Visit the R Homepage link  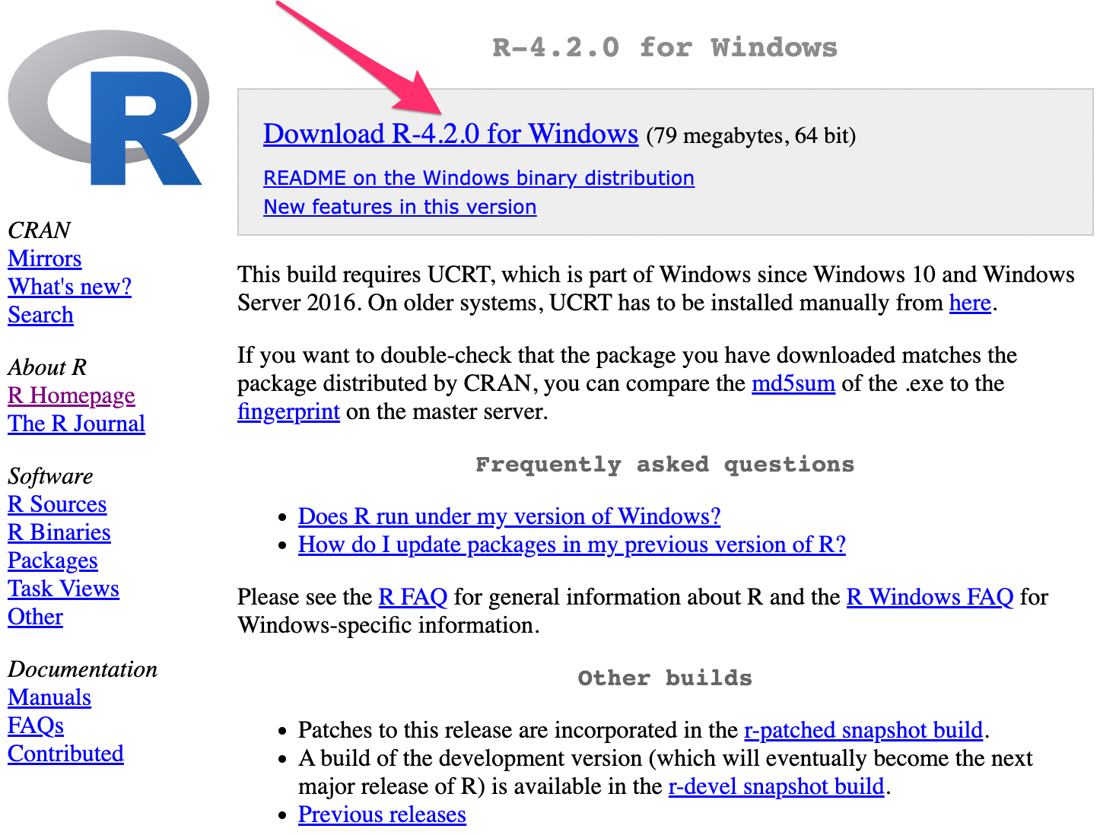tap(71, 395)
